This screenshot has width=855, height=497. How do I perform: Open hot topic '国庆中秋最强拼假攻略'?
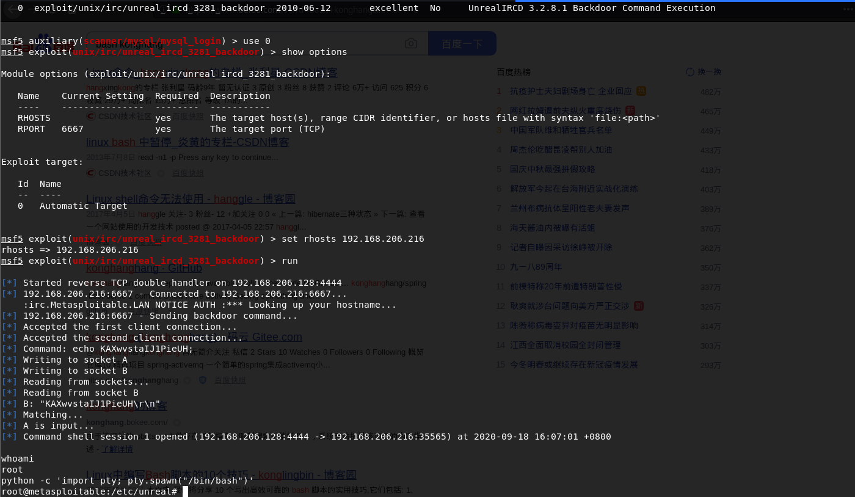tap(553, 169)
